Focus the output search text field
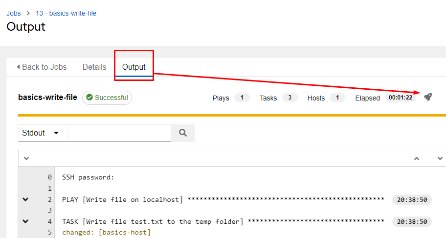446x238 pixels. point(119,133)
